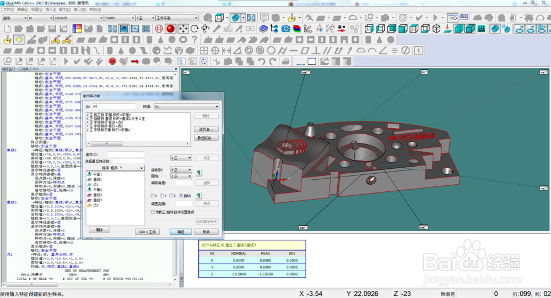
Task: Toggle the Z origin checkbox
Action: (171, 196)
